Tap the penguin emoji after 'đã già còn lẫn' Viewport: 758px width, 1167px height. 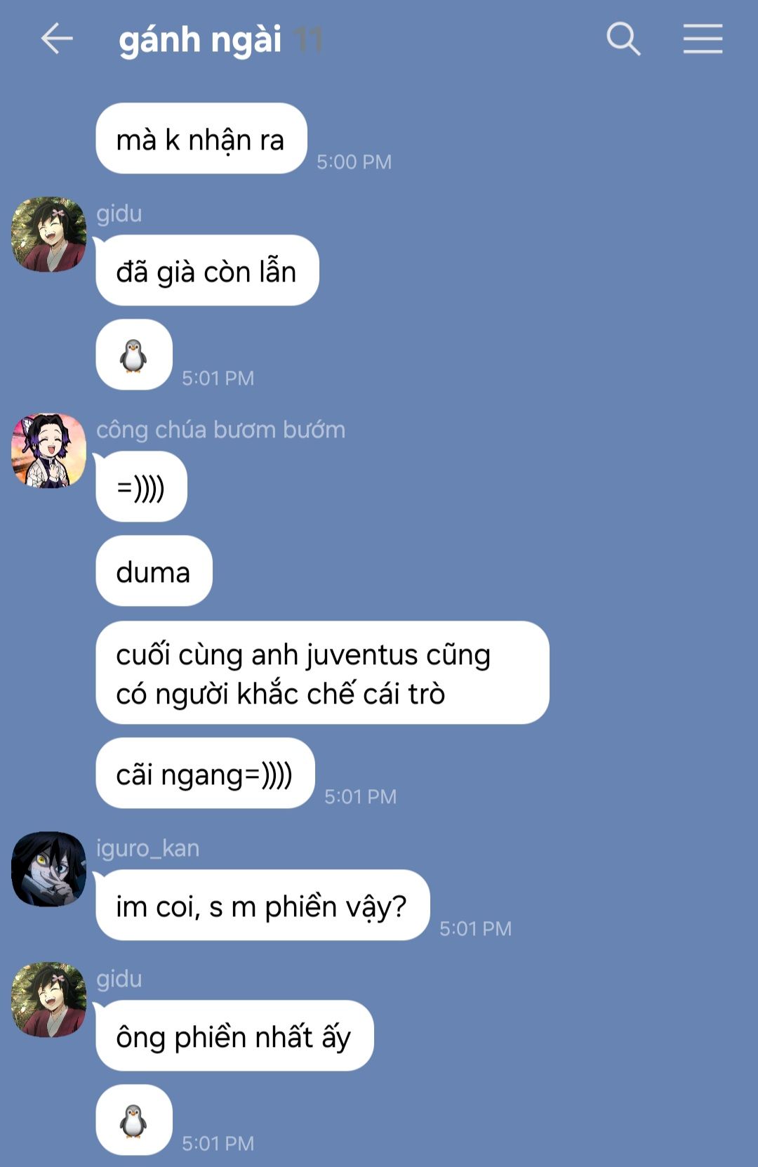(133, 355)
